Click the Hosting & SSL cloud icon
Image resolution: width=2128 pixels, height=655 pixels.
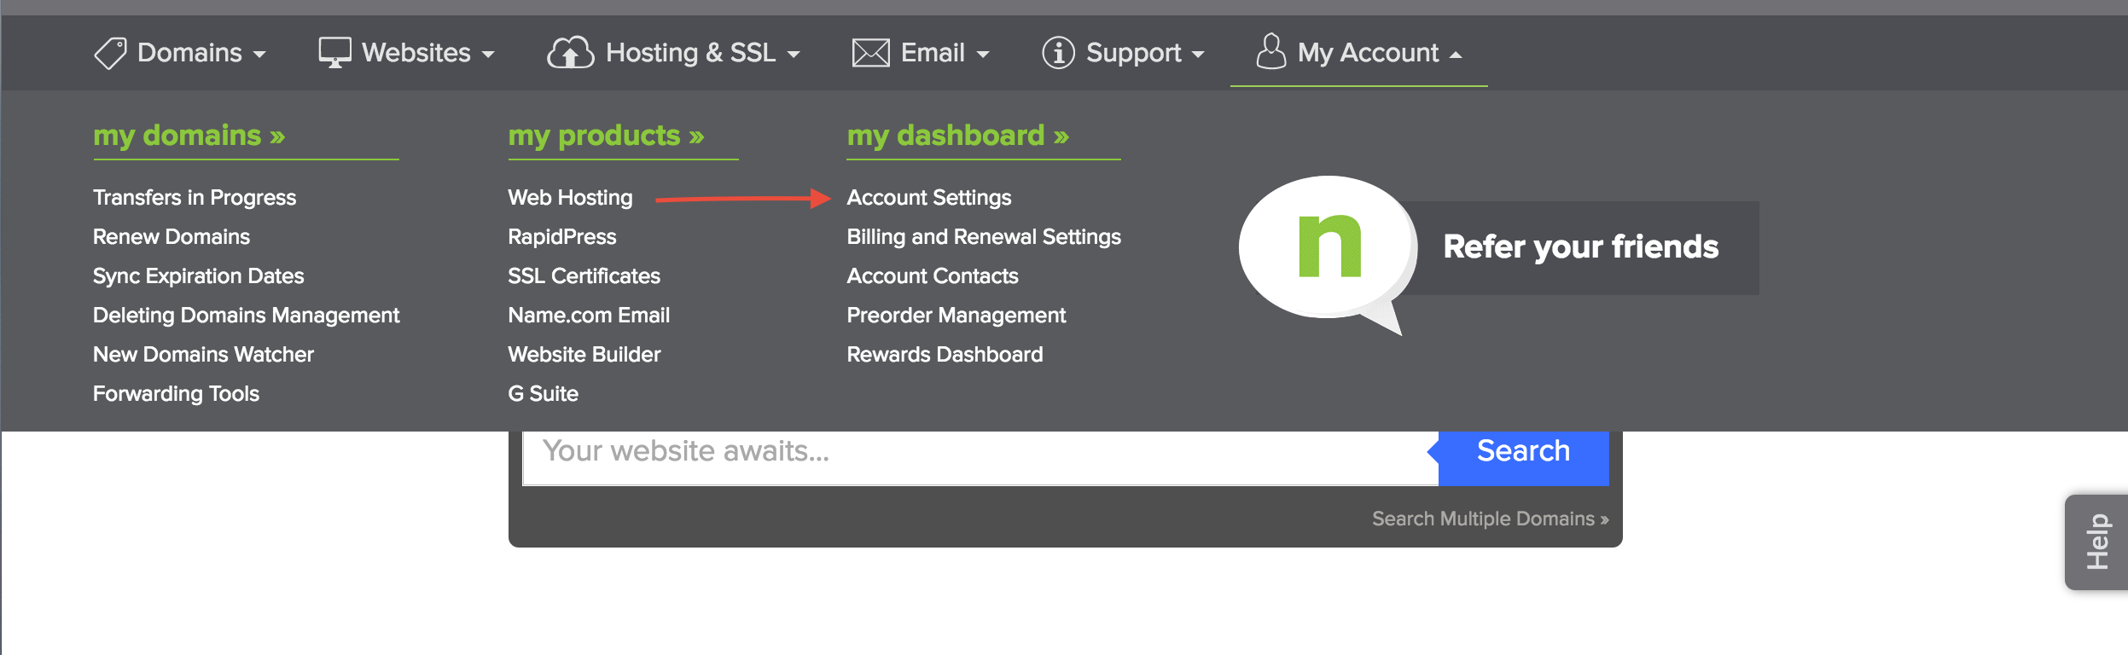click(x=570, y=52)
